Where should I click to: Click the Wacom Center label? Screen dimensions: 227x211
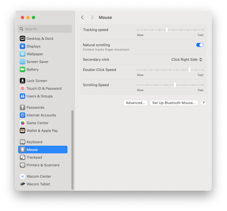(39, 176)
